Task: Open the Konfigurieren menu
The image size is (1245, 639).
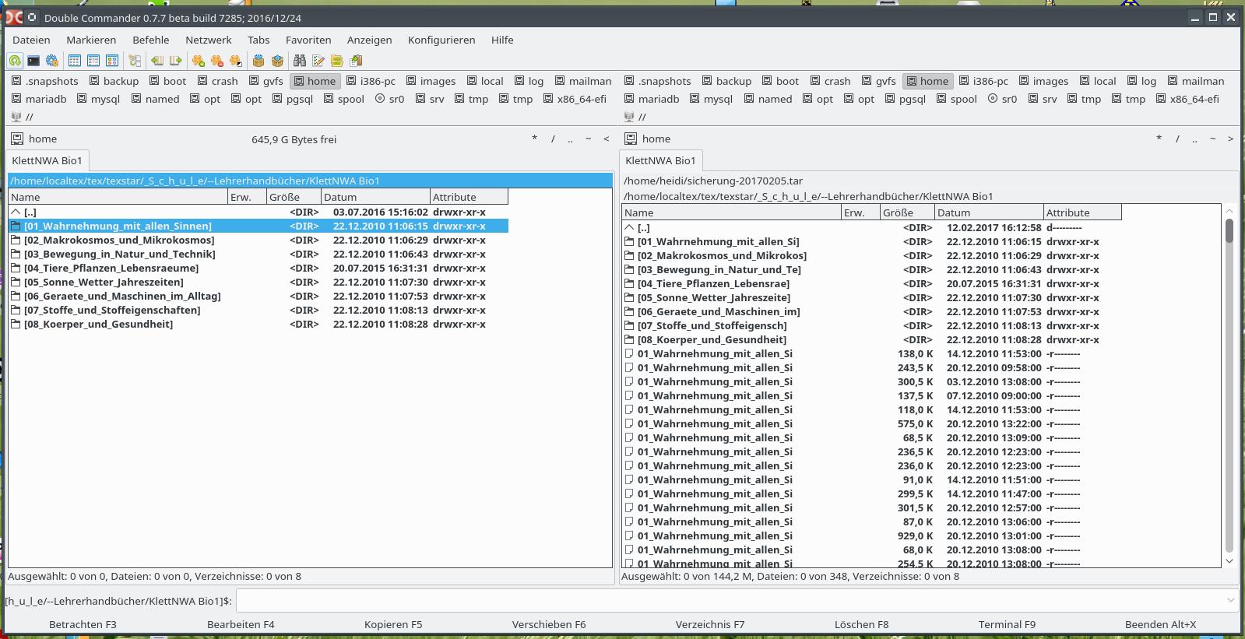Action: coord(441,40)
